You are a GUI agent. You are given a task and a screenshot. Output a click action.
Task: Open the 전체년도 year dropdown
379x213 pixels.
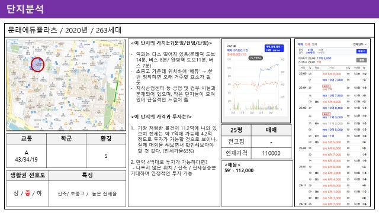[359, 44]
